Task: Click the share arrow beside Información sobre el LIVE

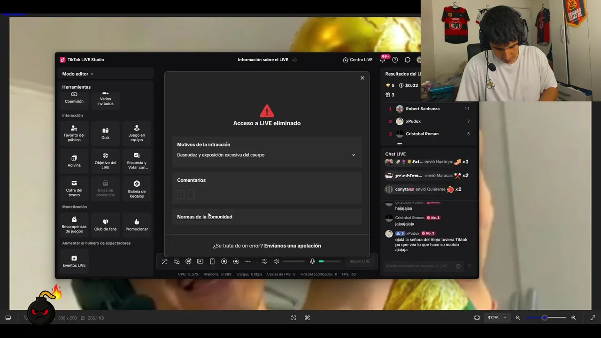Action: coord(295,60)
